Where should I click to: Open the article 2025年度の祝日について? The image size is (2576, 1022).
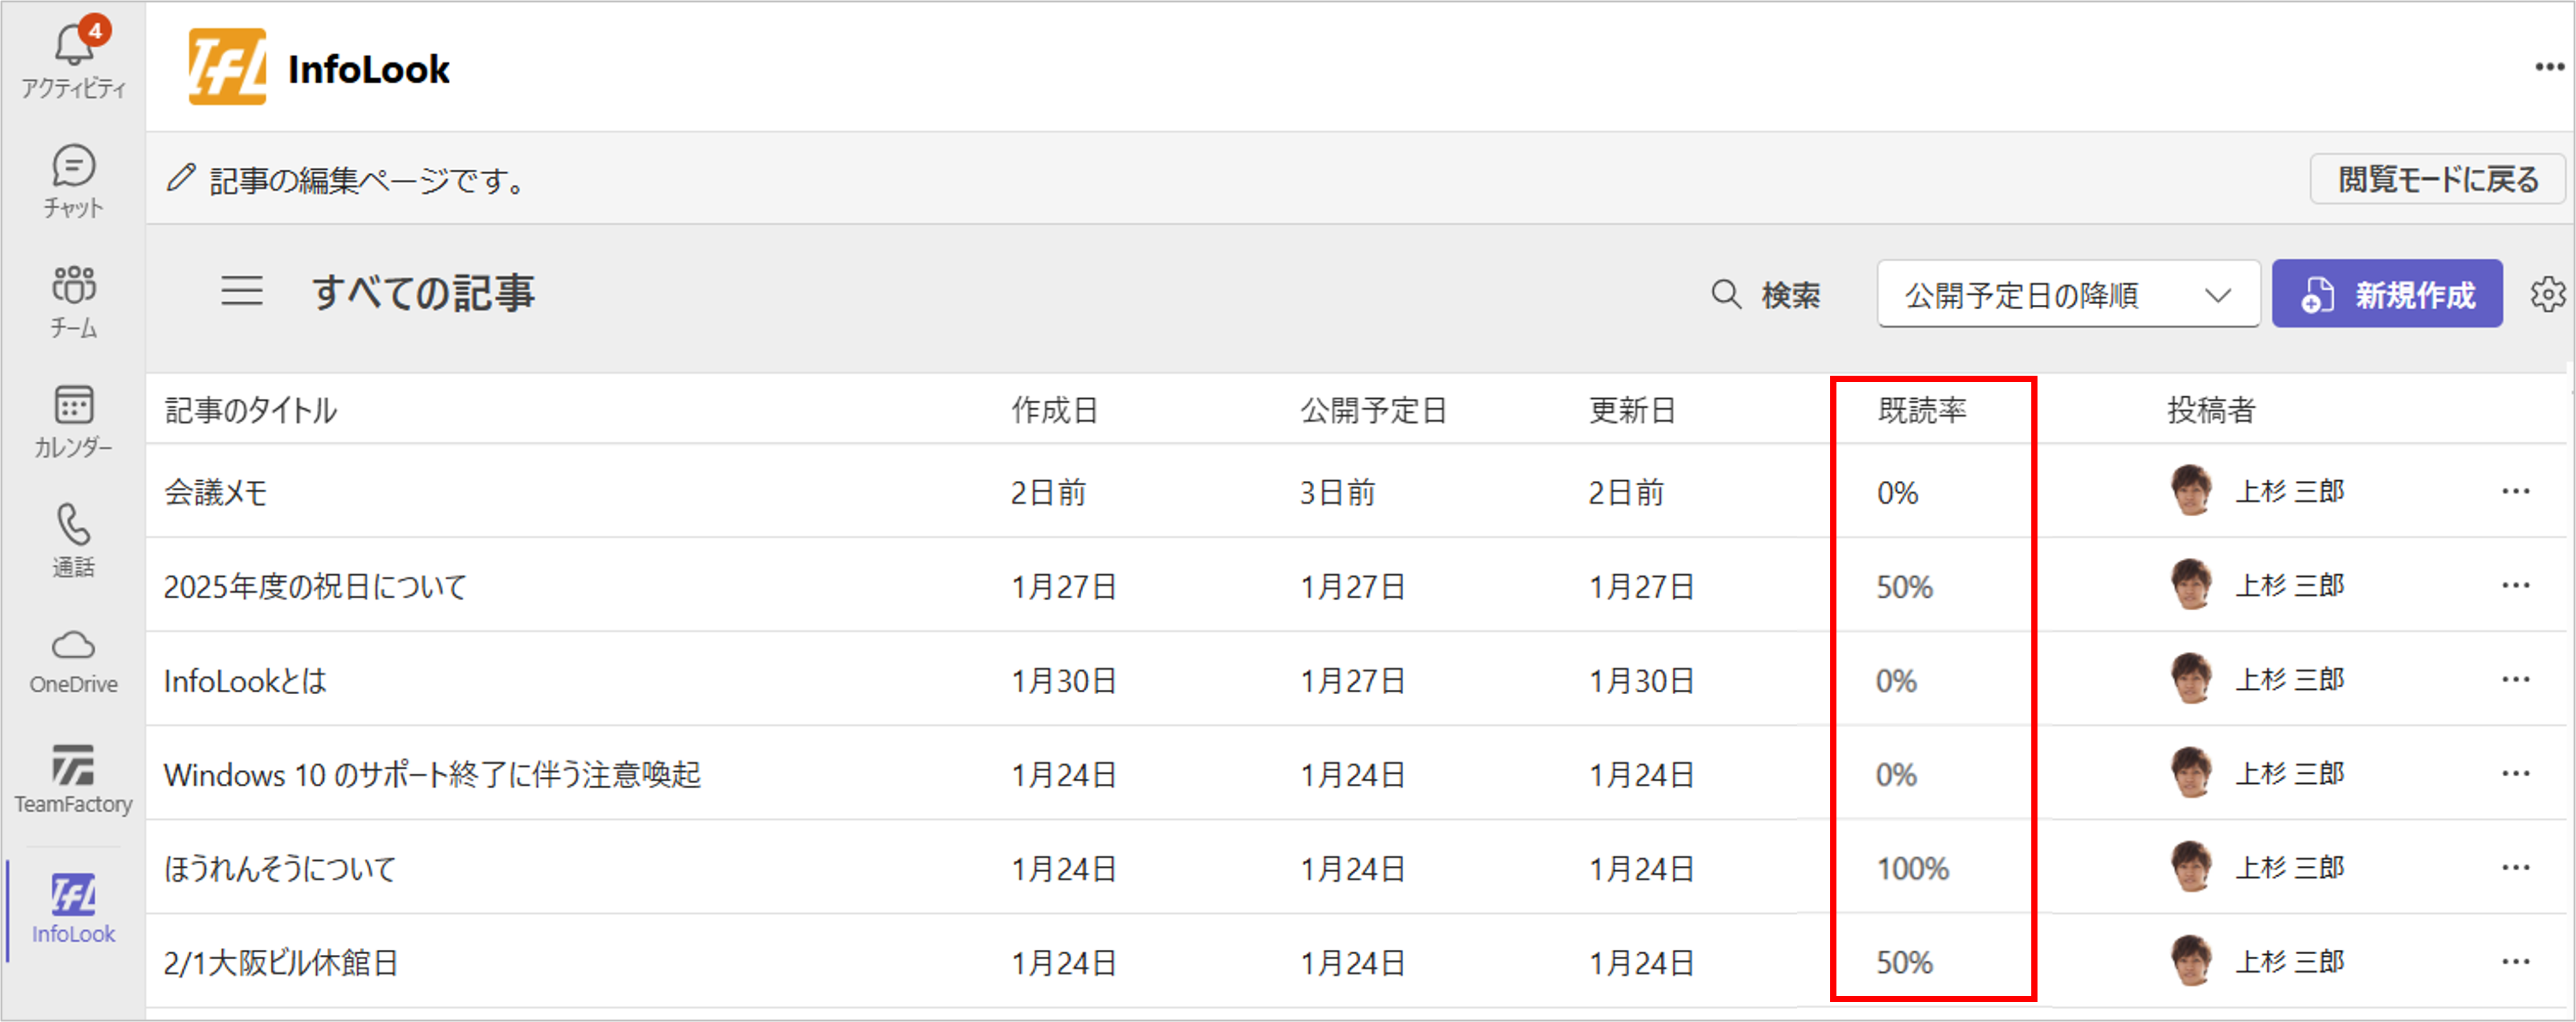(315, 587)
